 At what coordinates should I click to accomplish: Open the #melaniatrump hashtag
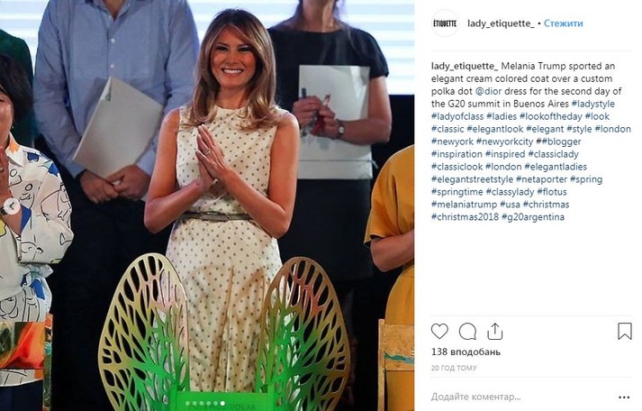(x=464, y=204)
